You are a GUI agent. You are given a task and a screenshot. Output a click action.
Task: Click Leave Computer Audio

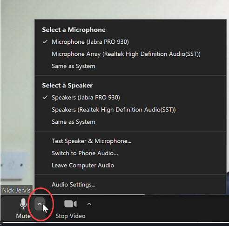click(83, 166)
